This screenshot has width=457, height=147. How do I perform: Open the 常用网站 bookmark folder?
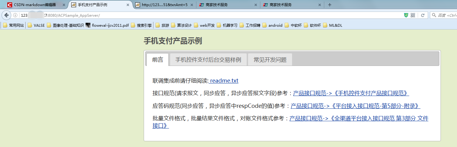pyautogui.click(x=13, y=26)
